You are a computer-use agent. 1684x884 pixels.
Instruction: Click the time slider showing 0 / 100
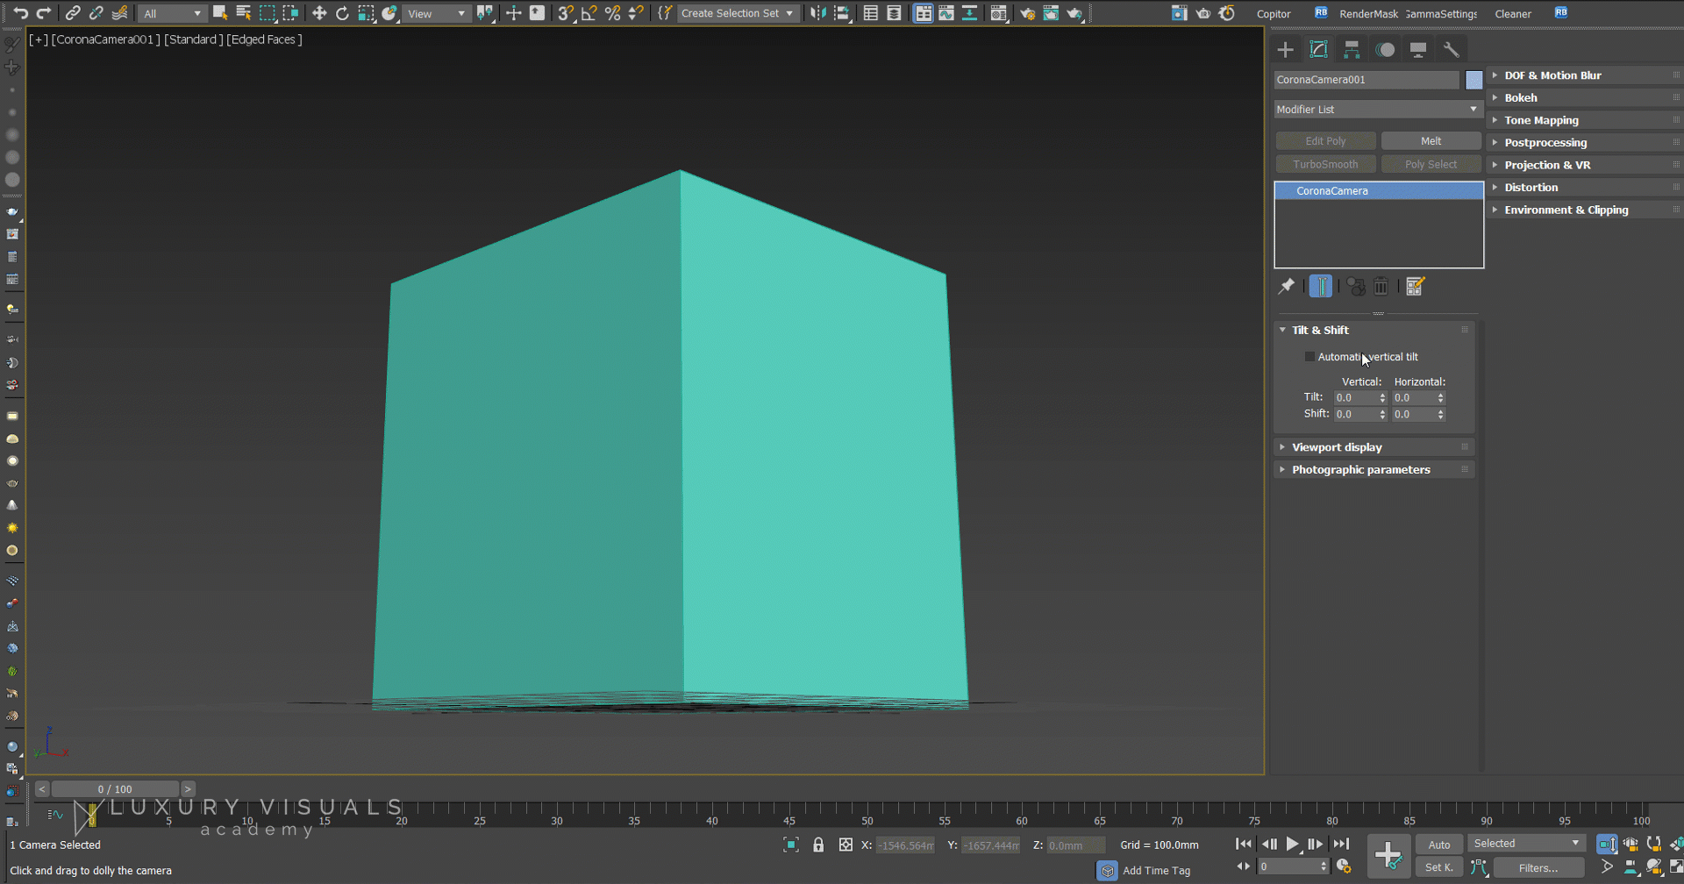[115, 789]
